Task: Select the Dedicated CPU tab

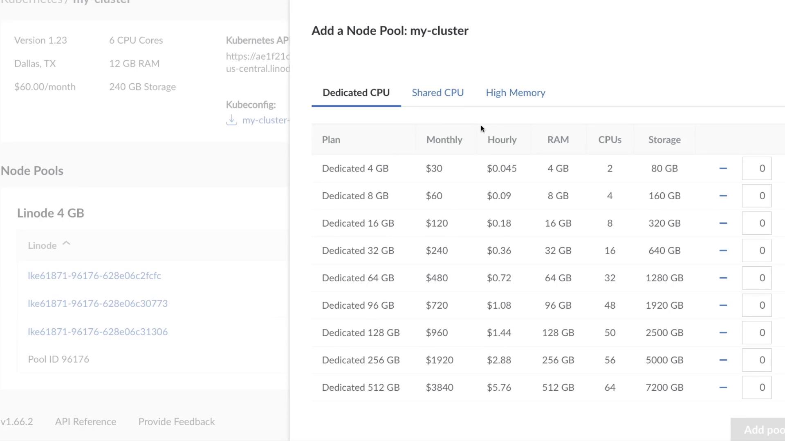Action: point(356,93)
